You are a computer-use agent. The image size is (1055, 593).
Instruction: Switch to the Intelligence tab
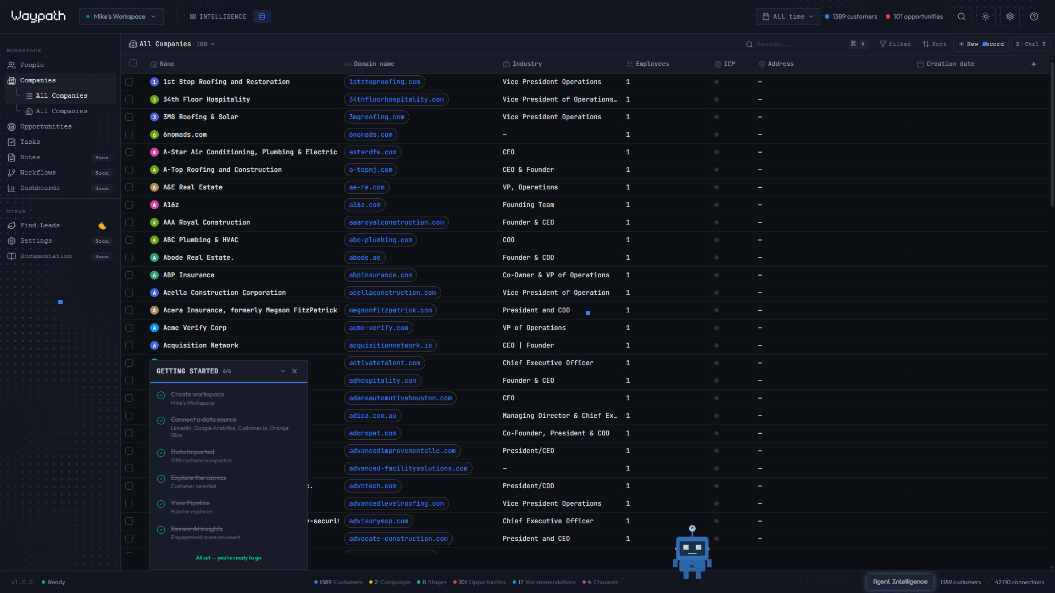pos(218,16)
